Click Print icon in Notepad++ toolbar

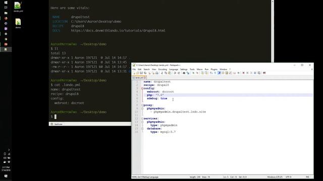tap(157, 73)
